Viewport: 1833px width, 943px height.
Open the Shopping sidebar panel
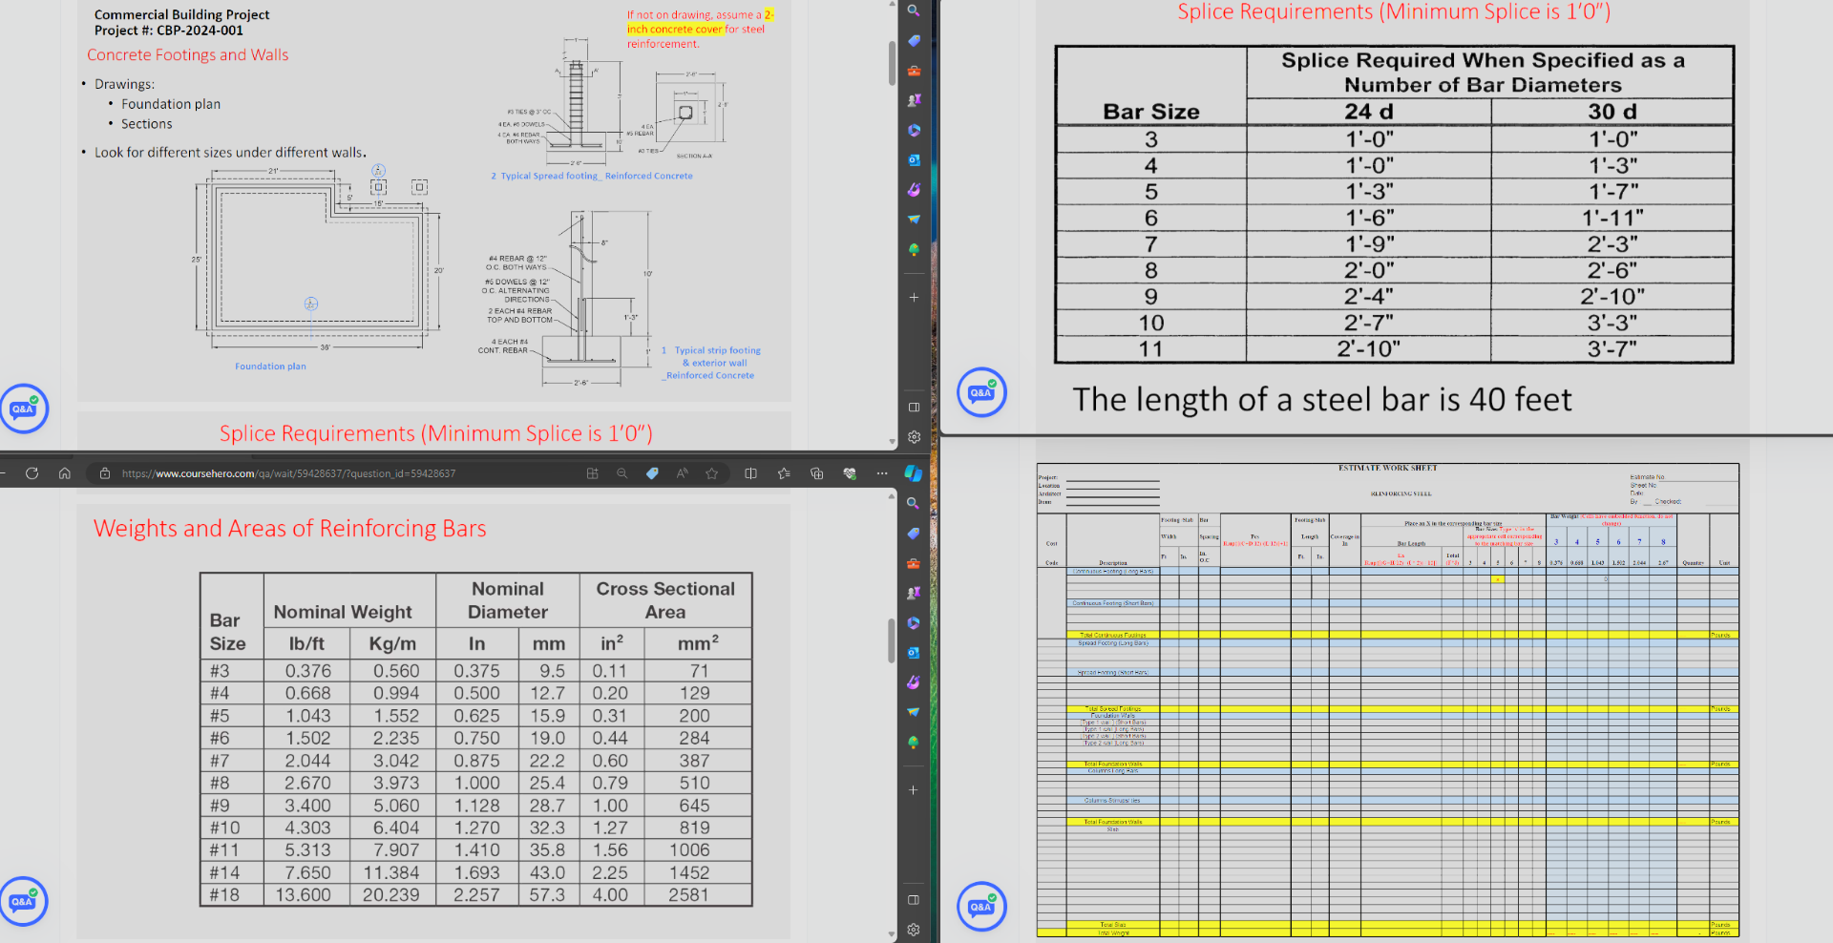[914, 41]
